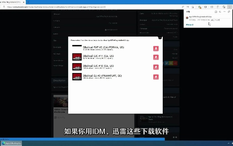Open DBolical FMT #2 (CALIFORNIA, US) link
The image size is (233, 146).
(103, 47)
